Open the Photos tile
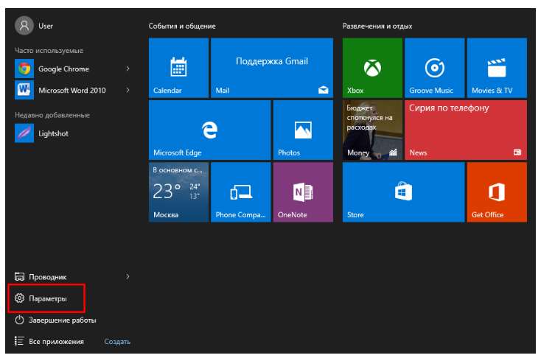 pos(303,130)
